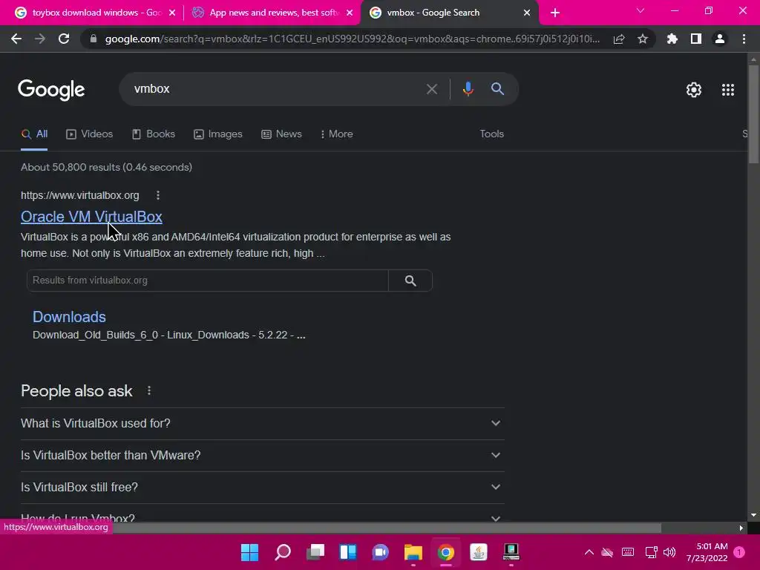Screen dimensions: 760x570
Task: Open the More search categories menu
Action: (336, 134)
